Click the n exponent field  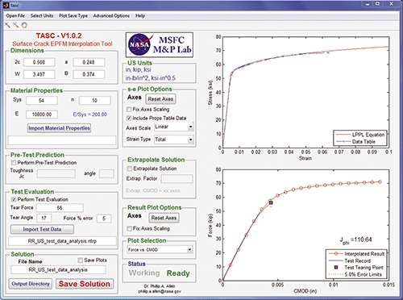(94, 101)
